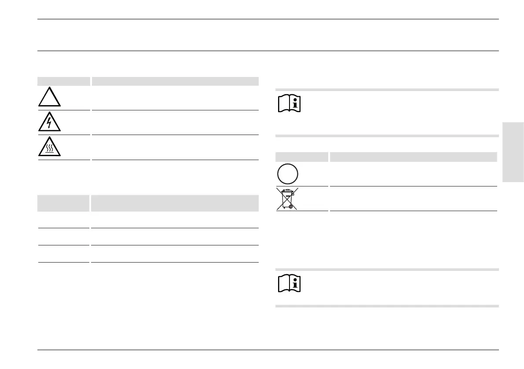Click the description cell beside the hot surface triangle

point(175,147)
